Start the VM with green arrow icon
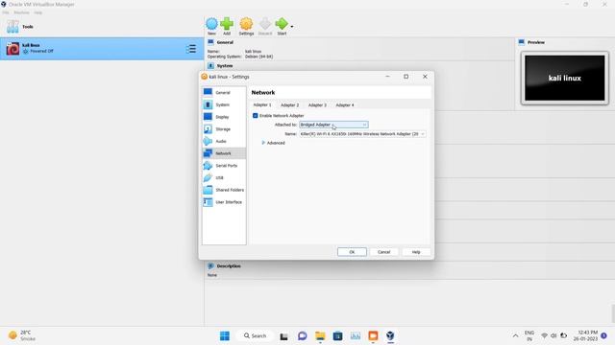The image size is (615, 345). coord(282,26)
